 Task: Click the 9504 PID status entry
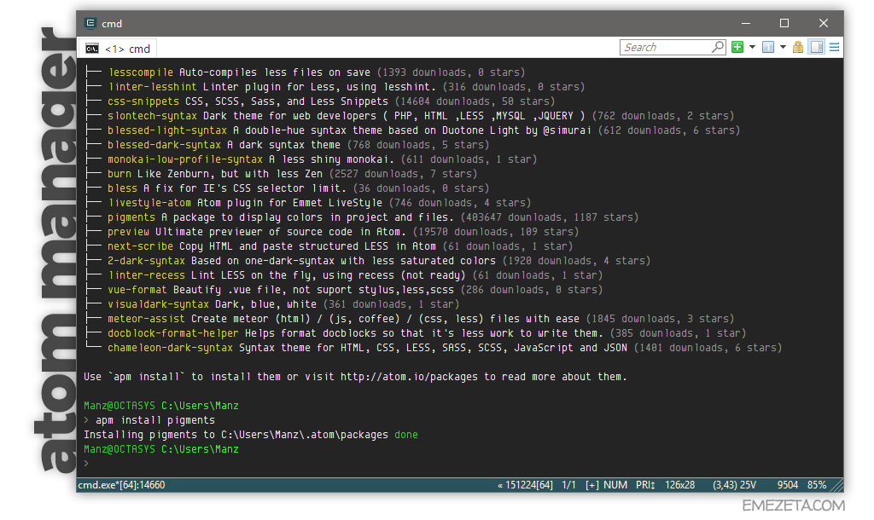788,485
